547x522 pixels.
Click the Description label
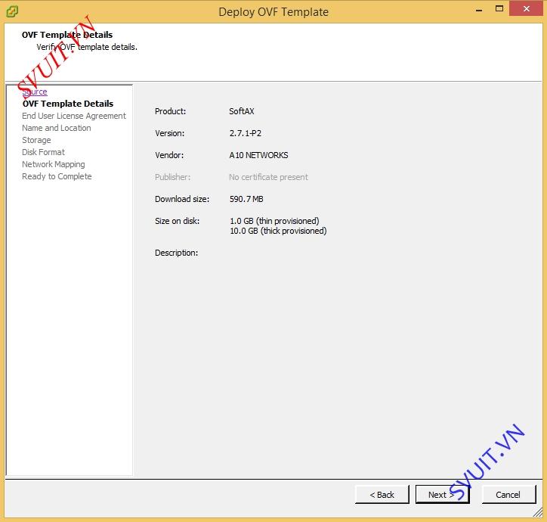tap(177, 253)
